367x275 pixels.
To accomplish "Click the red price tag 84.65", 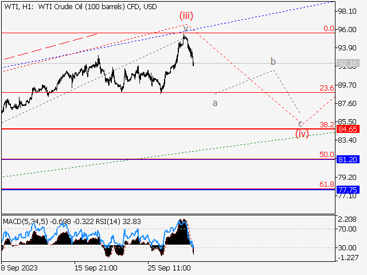I will (348, 129).
